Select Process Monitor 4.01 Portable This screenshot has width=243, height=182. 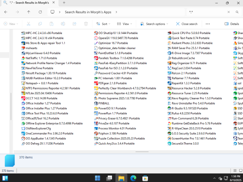click(x=115, y=128)
